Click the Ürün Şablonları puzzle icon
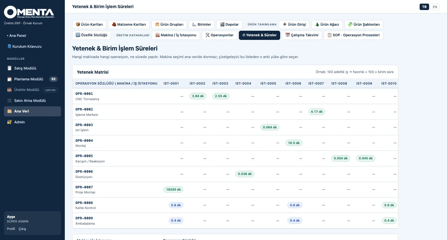This screenshot has width=447, height=240. (x=350, y=25)
